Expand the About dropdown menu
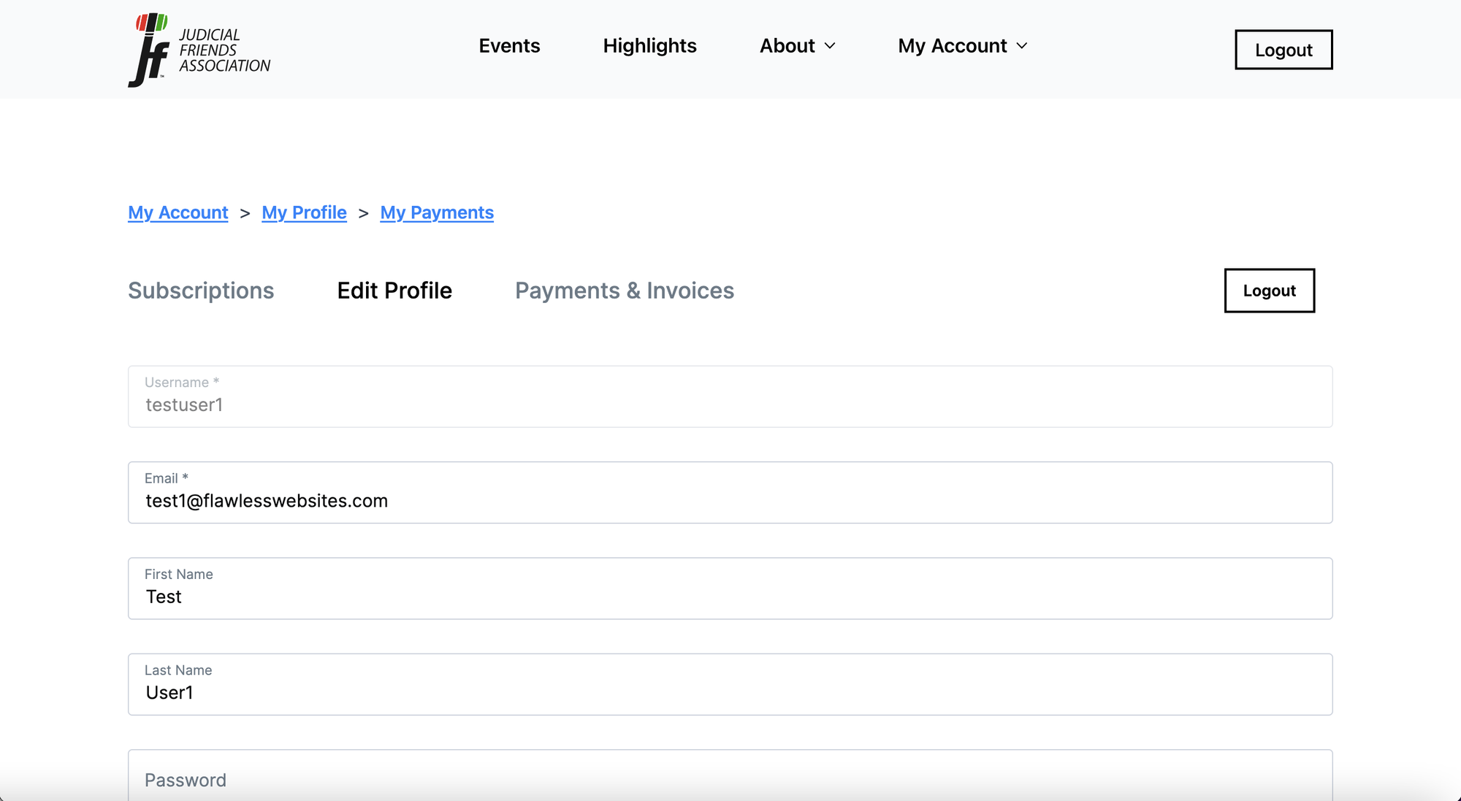 click(787, 46)
